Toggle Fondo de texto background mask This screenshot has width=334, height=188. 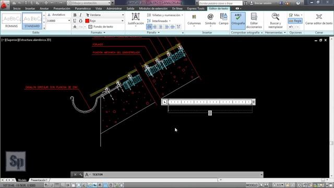[101, 27]
